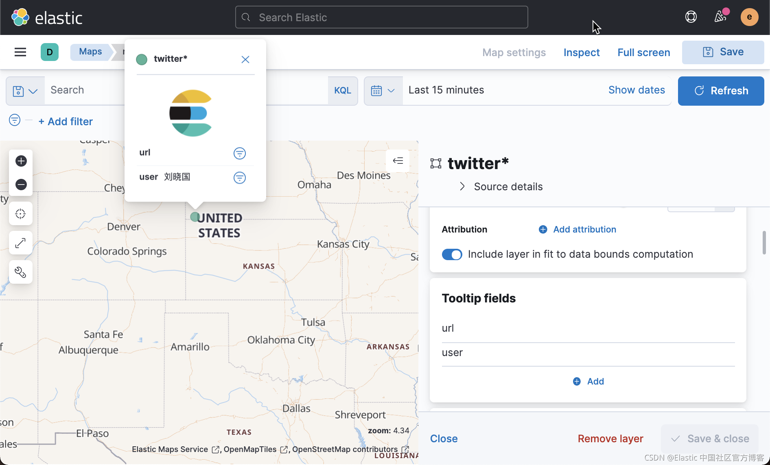Click the Last 15 minutes time range
The image size is (770, 465).
click(x=446, y=90)
